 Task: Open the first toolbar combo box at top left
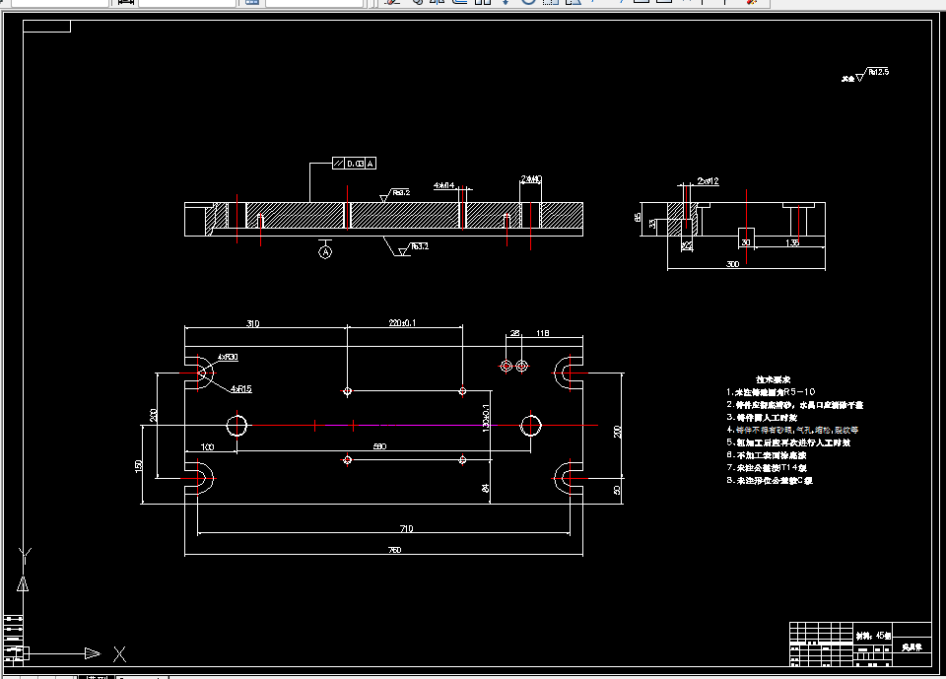click(x=60, y=2)
